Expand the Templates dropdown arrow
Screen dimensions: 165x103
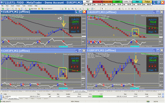(95, 9)
